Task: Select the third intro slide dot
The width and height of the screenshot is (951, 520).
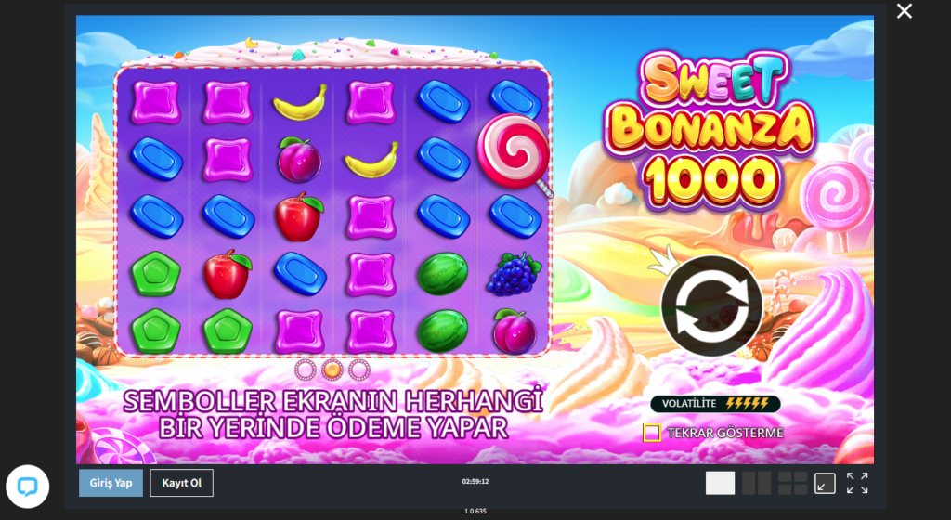Action: tap(359, 369)
